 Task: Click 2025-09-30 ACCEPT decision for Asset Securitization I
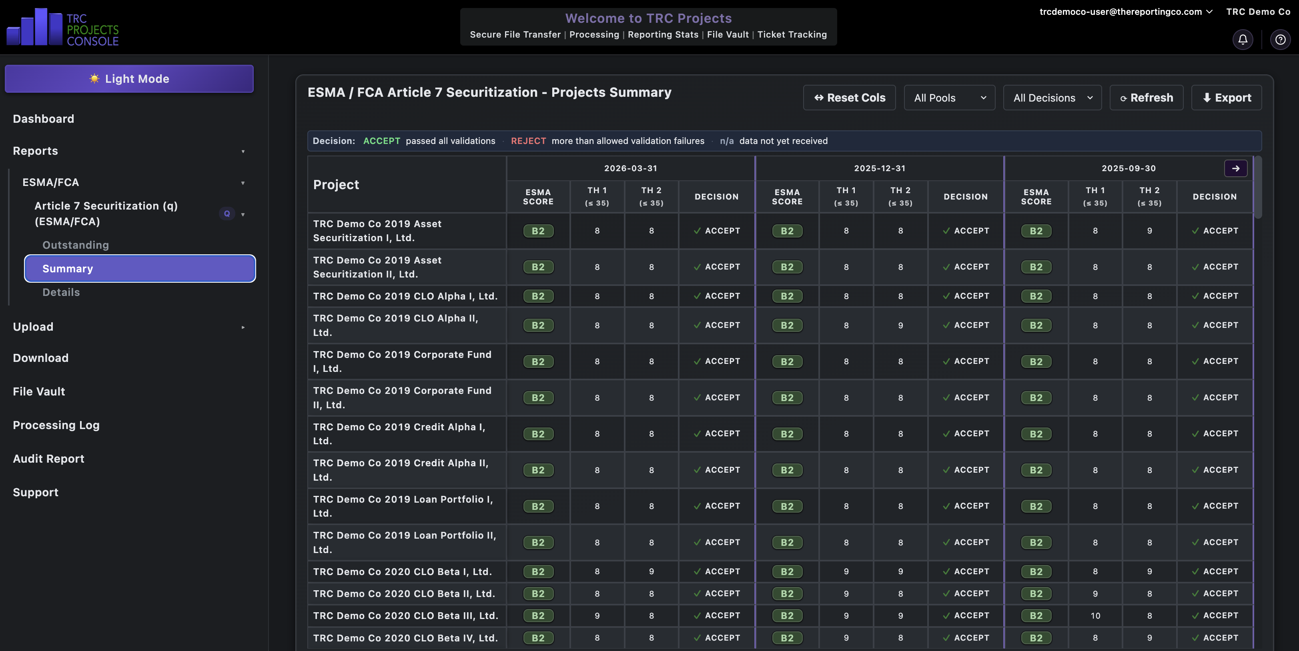(x=1214, y=231)
